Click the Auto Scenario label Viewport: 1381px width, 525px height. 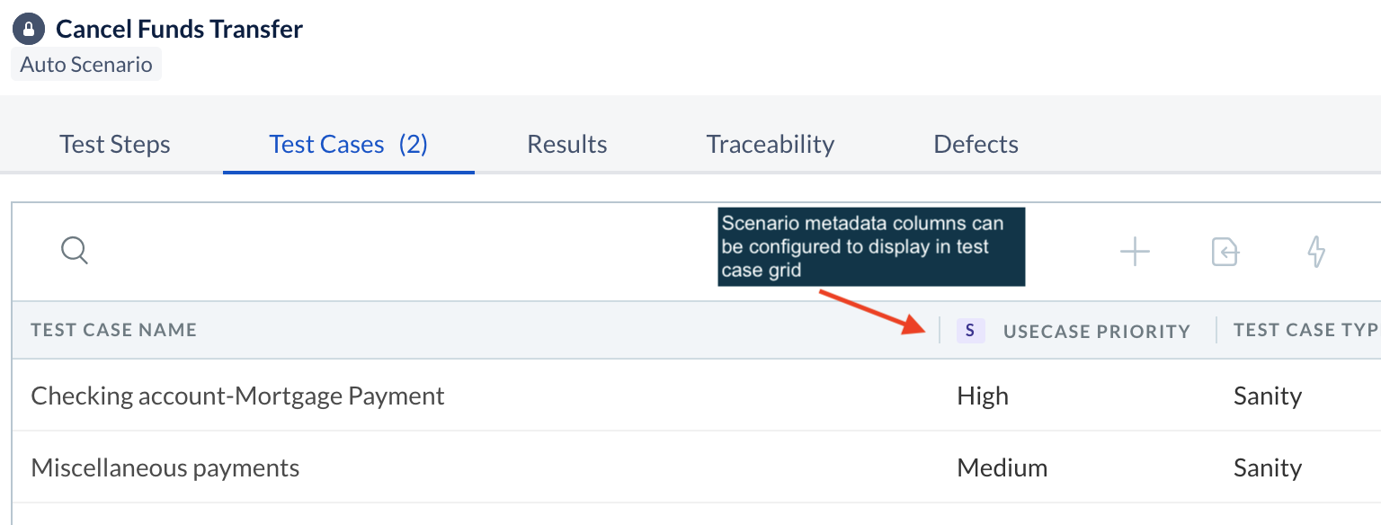point(86,66)
